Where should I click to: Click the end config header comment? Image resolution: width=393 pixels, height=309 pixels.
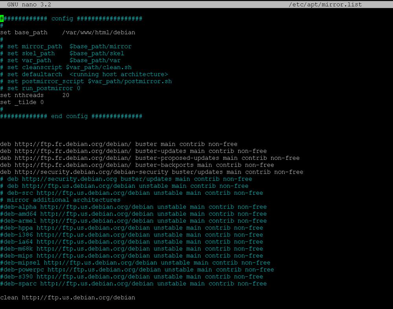[71, 116]
